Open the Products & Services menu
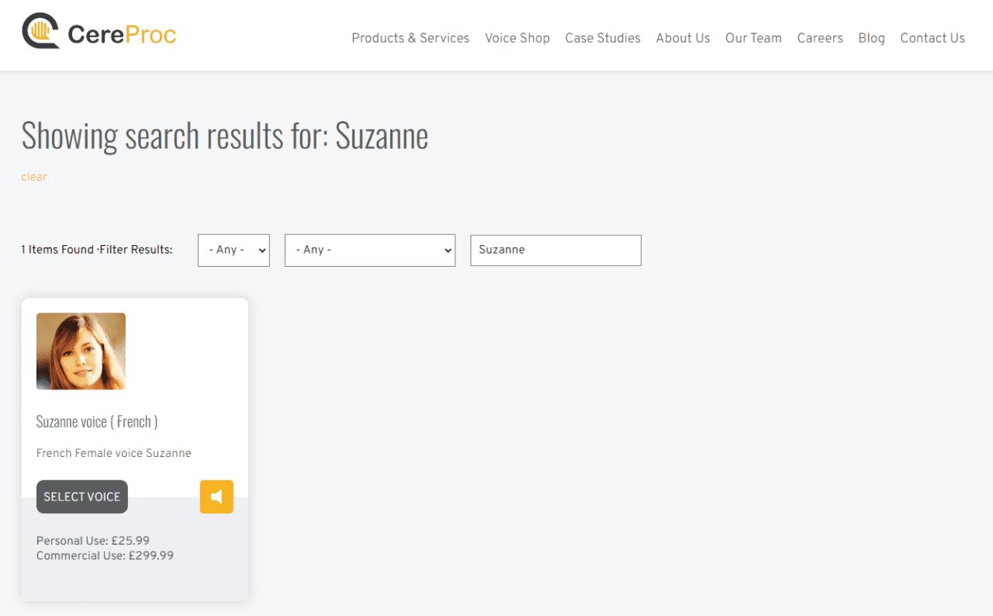This screenshot has height=616, width=993. pyautogui.click(x=410, y=38)
